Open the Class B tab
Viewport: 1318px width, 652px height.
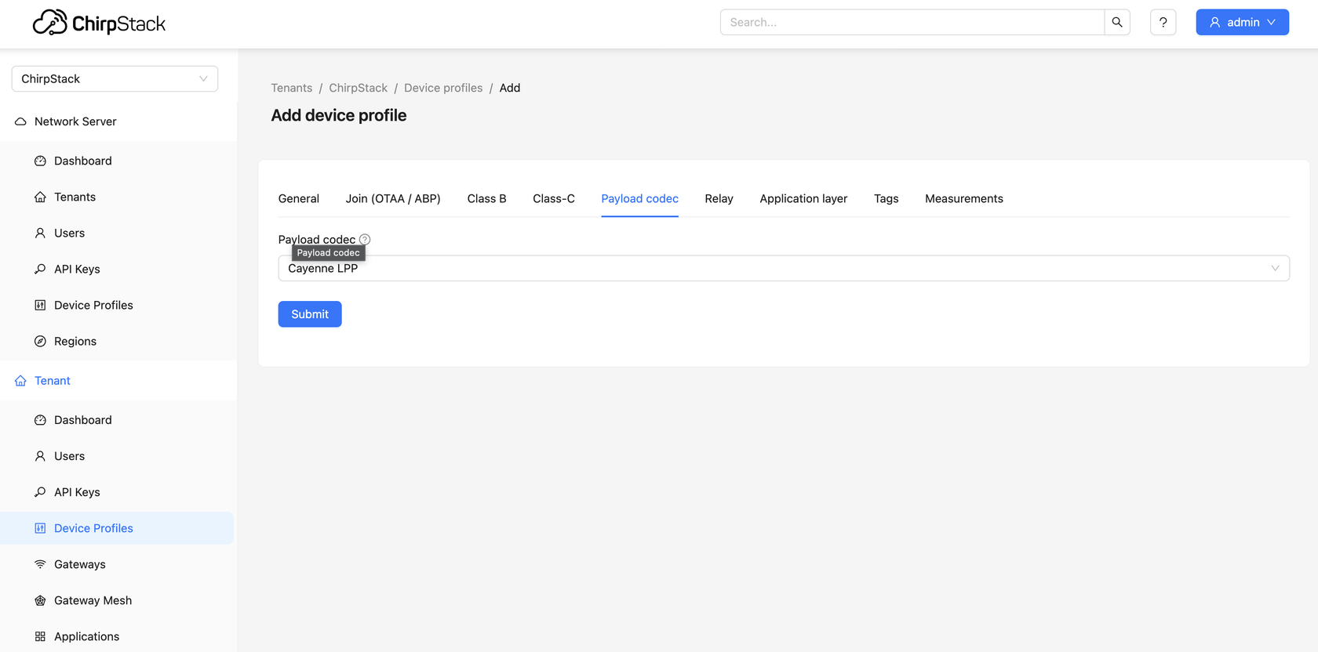click(486, 199)
